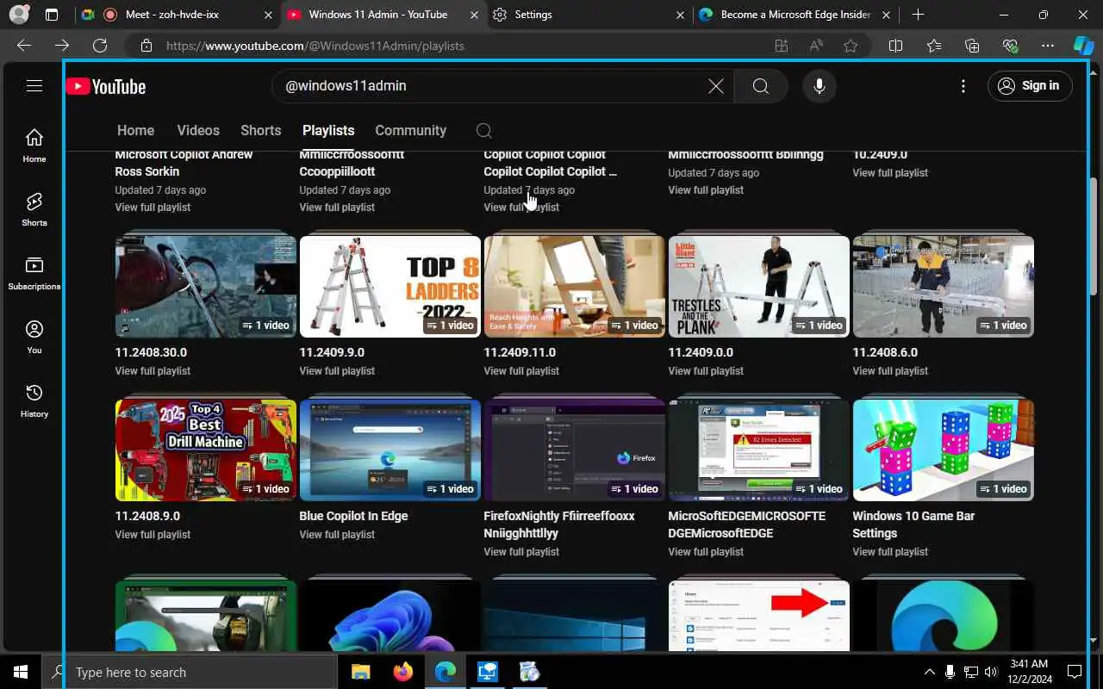Click the Read aloud icon in address bar
This screenshot has width=1103, height=689.
(816, 46)
